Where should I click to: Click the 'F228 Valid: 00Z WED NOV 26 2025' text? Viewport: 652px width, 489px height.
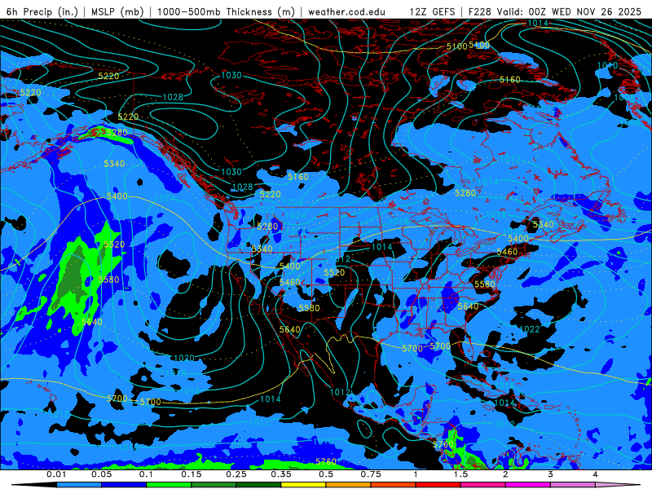point(555,11)
